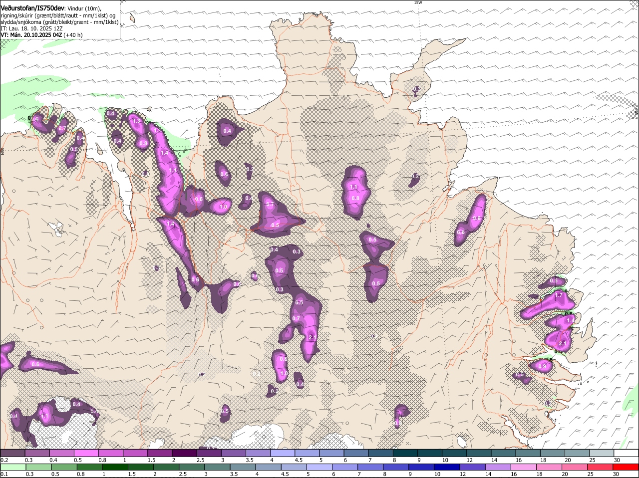The height and width of the screenshot is (478, 639).
Task: Click the deep blue rain swatch between 10 and 12
Action: point(447,468)
